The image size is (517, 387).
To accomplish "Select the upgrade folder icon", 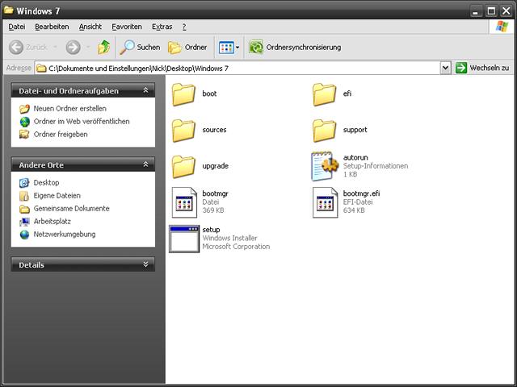I will (x=183, y=167).
